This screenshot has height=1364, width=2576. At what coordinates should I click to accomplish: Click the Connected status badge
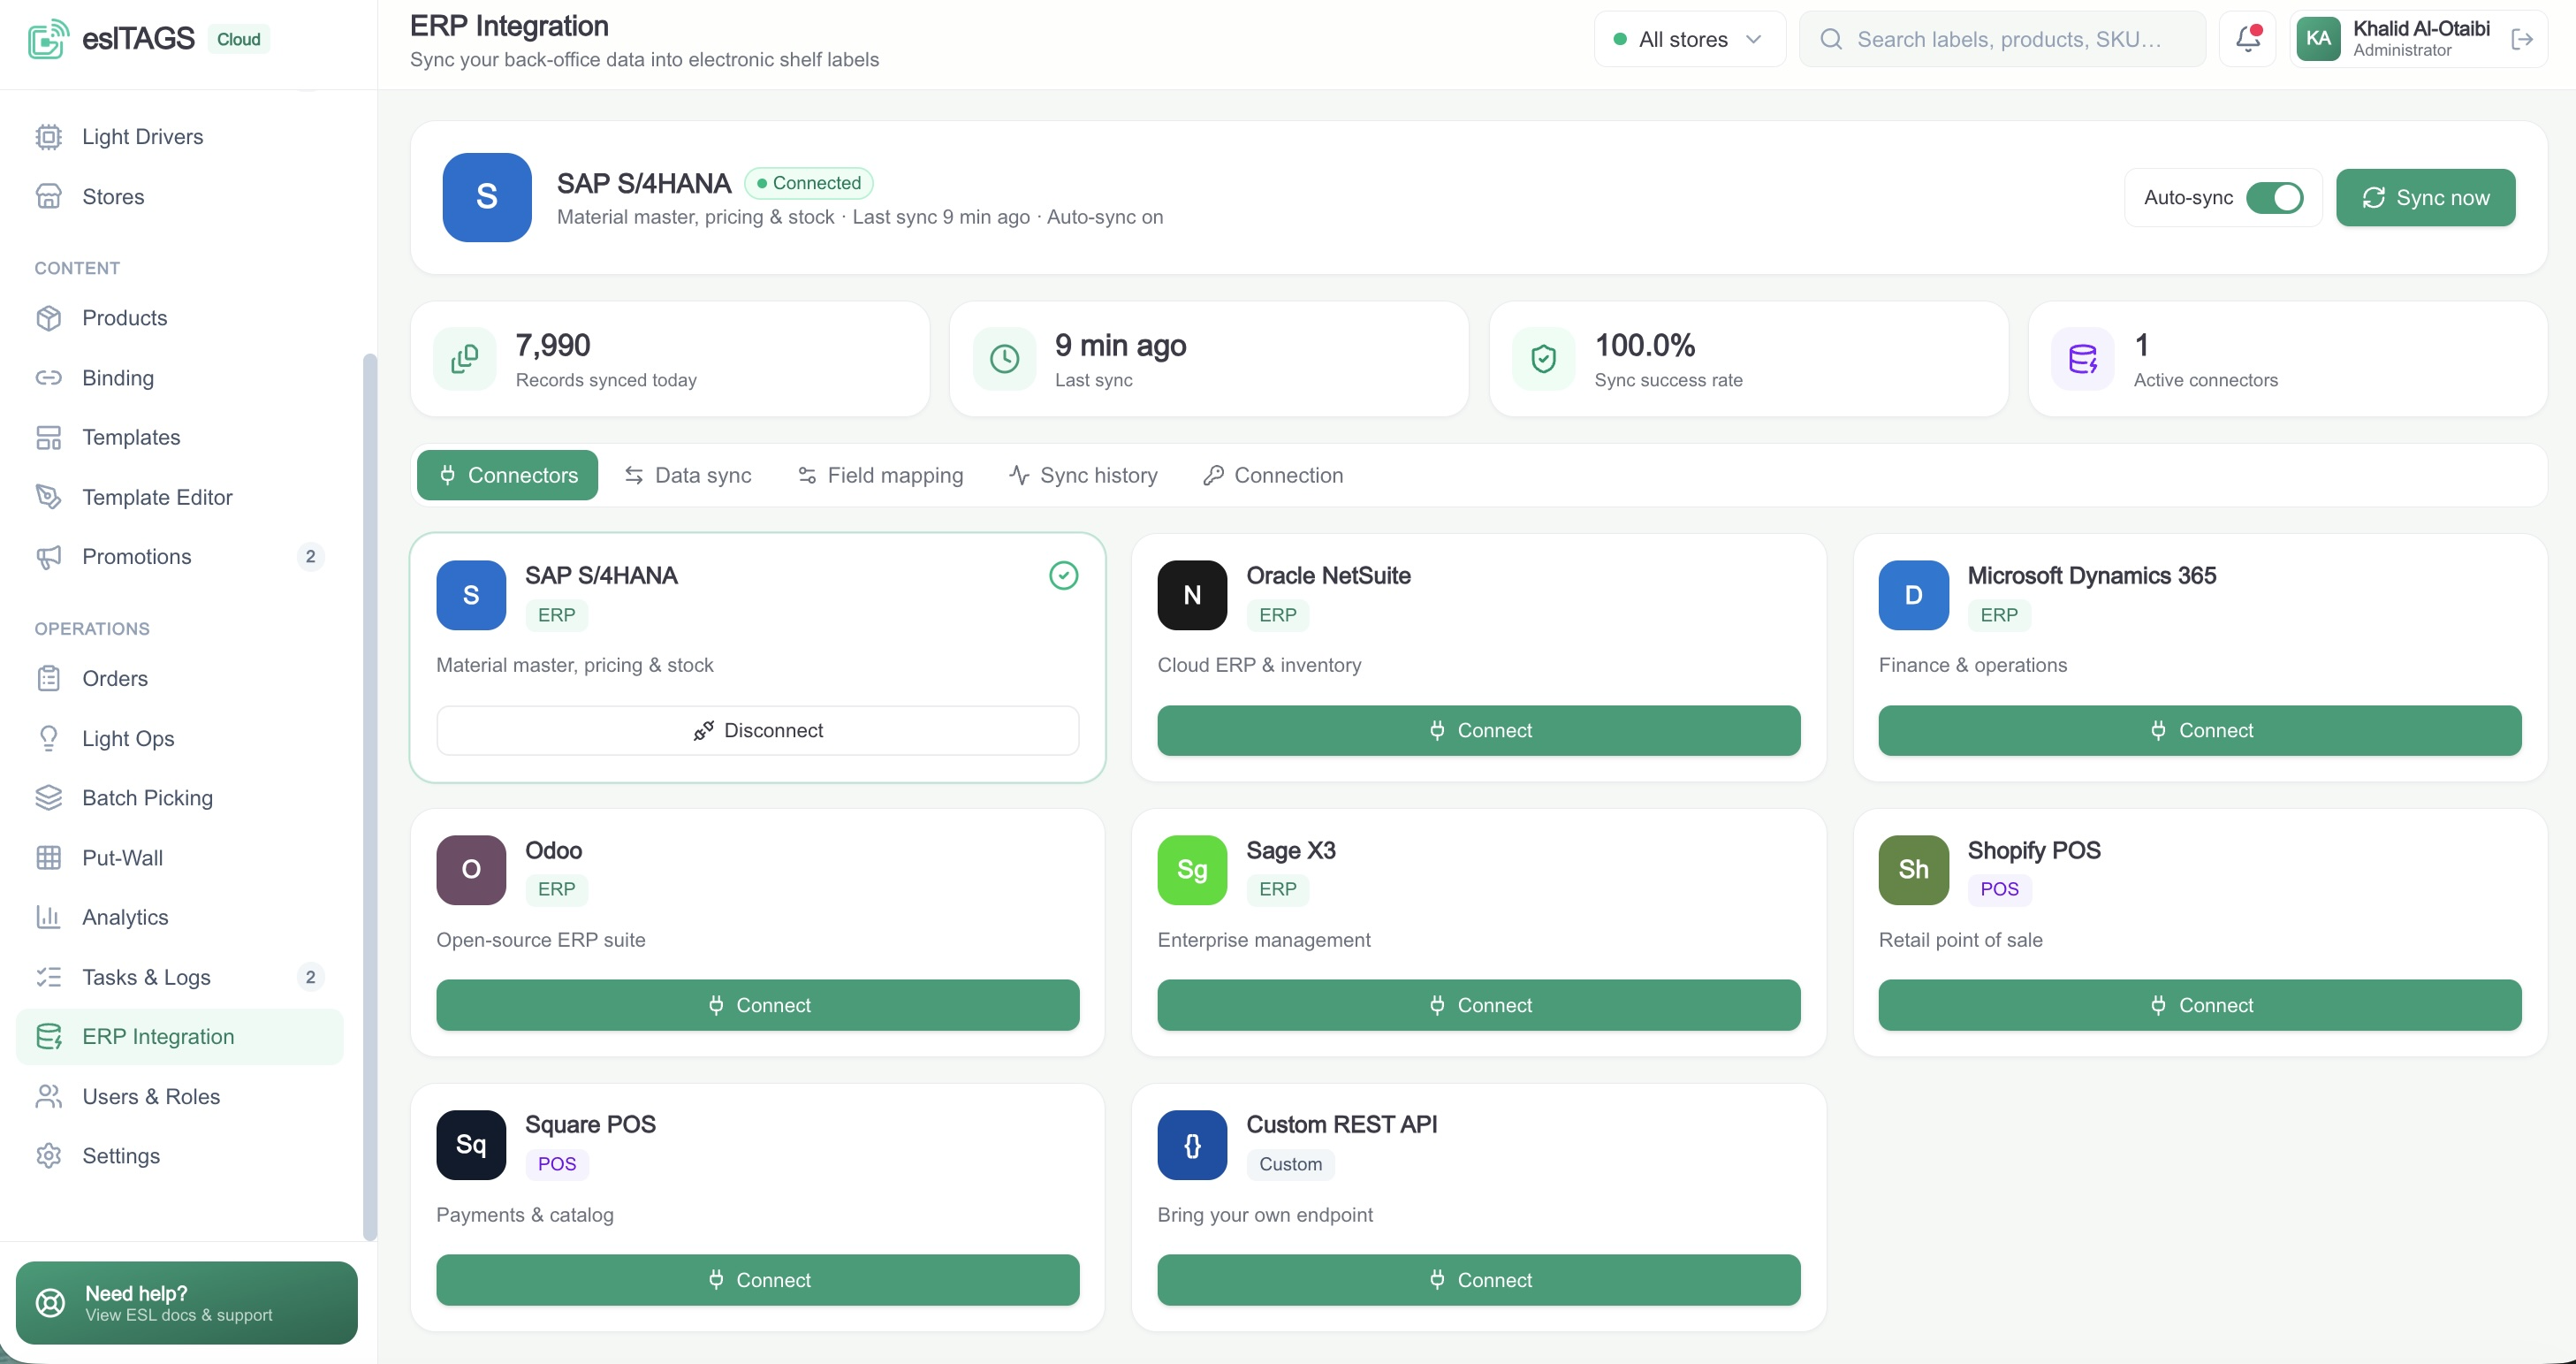pyautogui.click(x=809, y=183)
